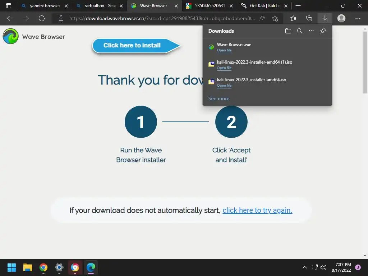Toggle the Downloads toolbar button

pyautogui.click(x=325, y=18)
